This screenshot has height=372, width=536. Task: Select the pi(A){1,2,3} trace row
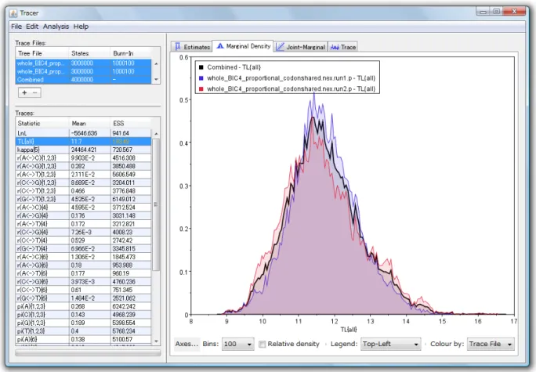coord(83,306)
